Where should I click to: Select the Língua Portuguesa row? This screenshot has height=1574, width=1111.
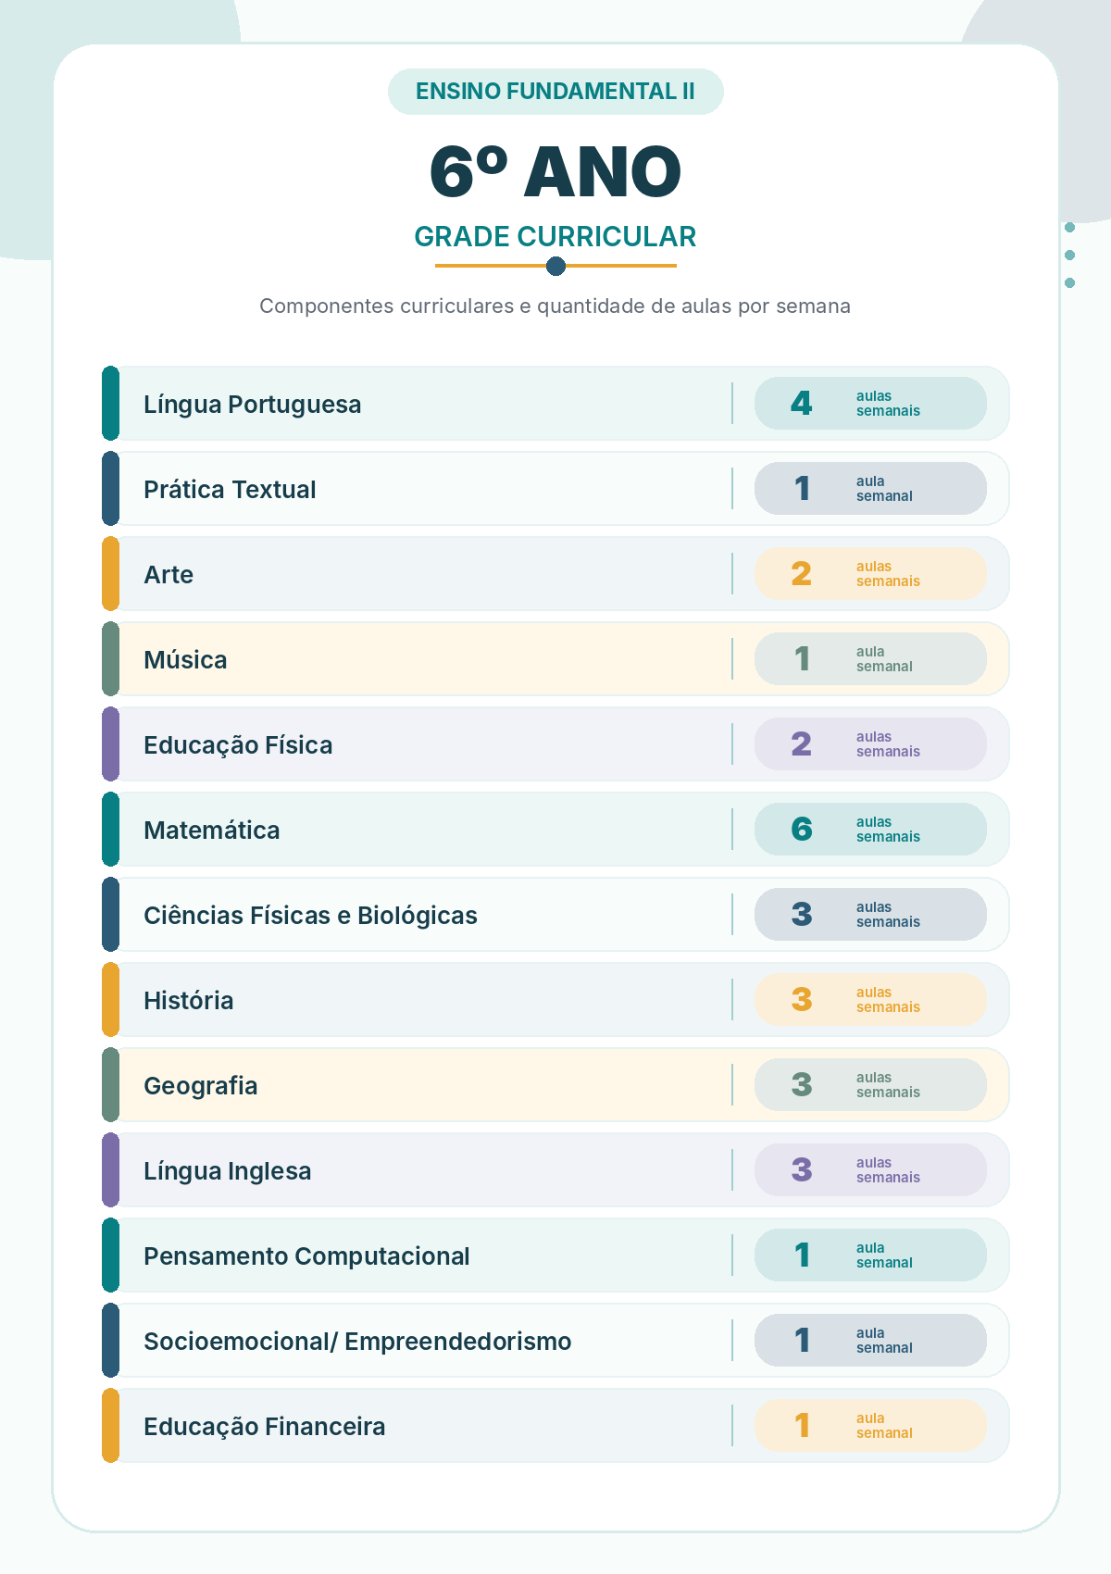555,404
